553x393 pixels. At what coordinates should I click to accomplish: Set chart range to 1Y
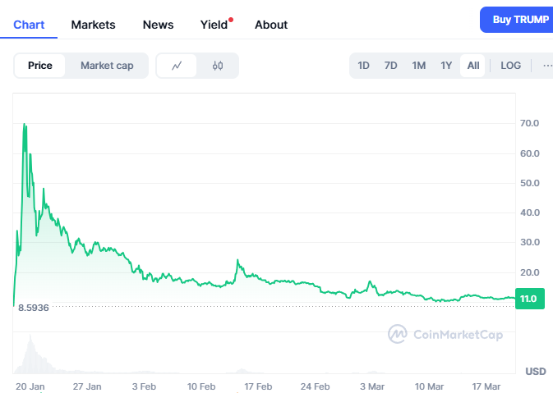pos(446,66)
